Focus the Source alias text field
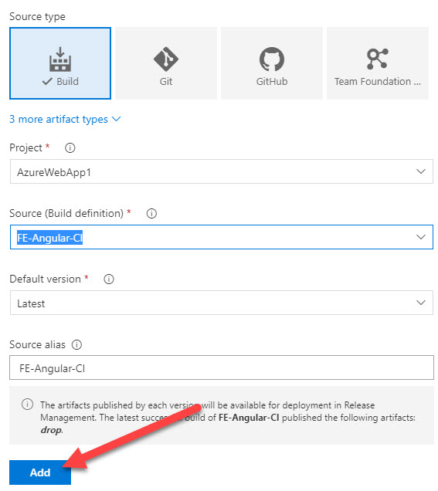The image size is (438, 491). (x=222, y=367)
